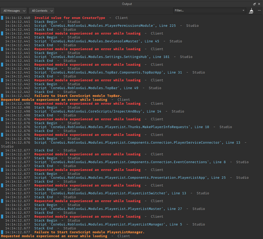Undock the Output panel window
263x239 pixels.
click(x=255, y=4)
